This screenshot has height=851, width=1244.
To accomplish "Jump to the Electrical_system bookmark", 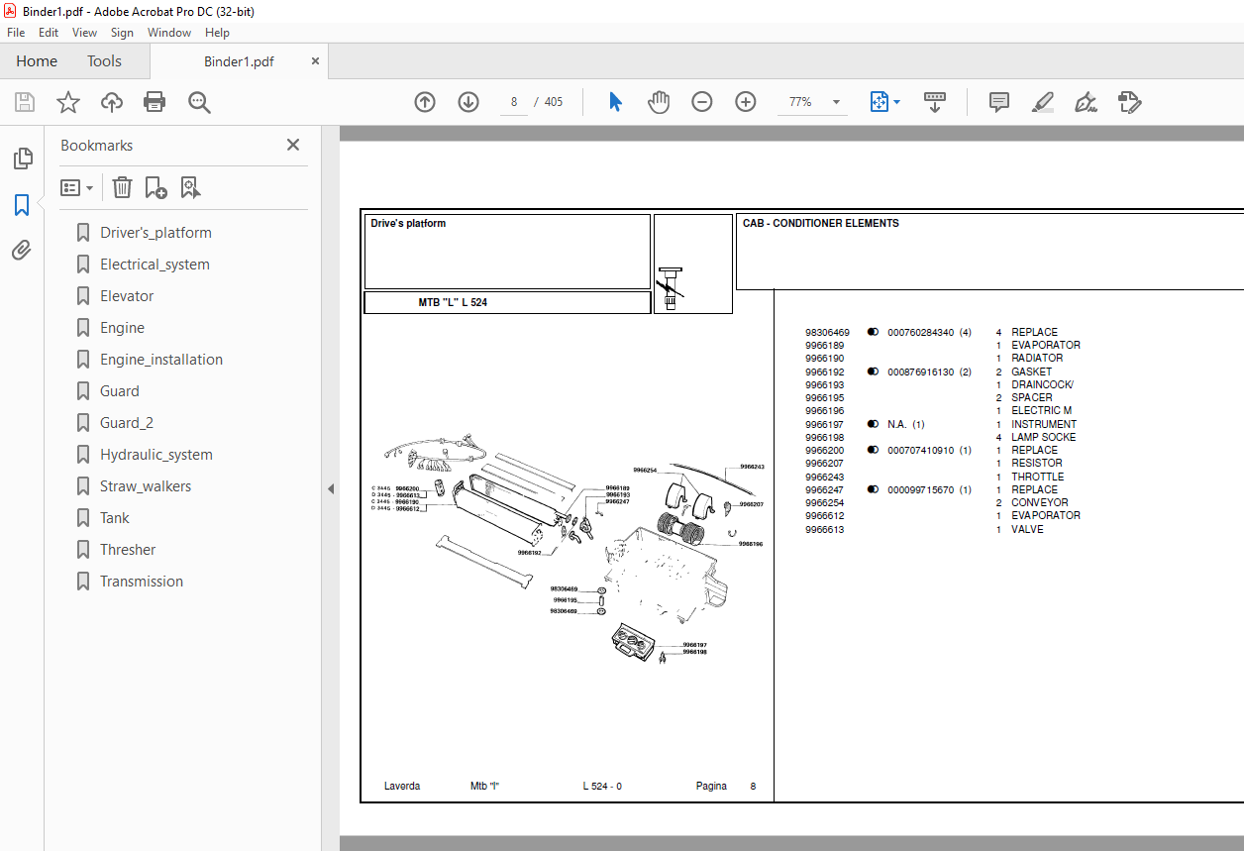I will click(x=155, y=265).
